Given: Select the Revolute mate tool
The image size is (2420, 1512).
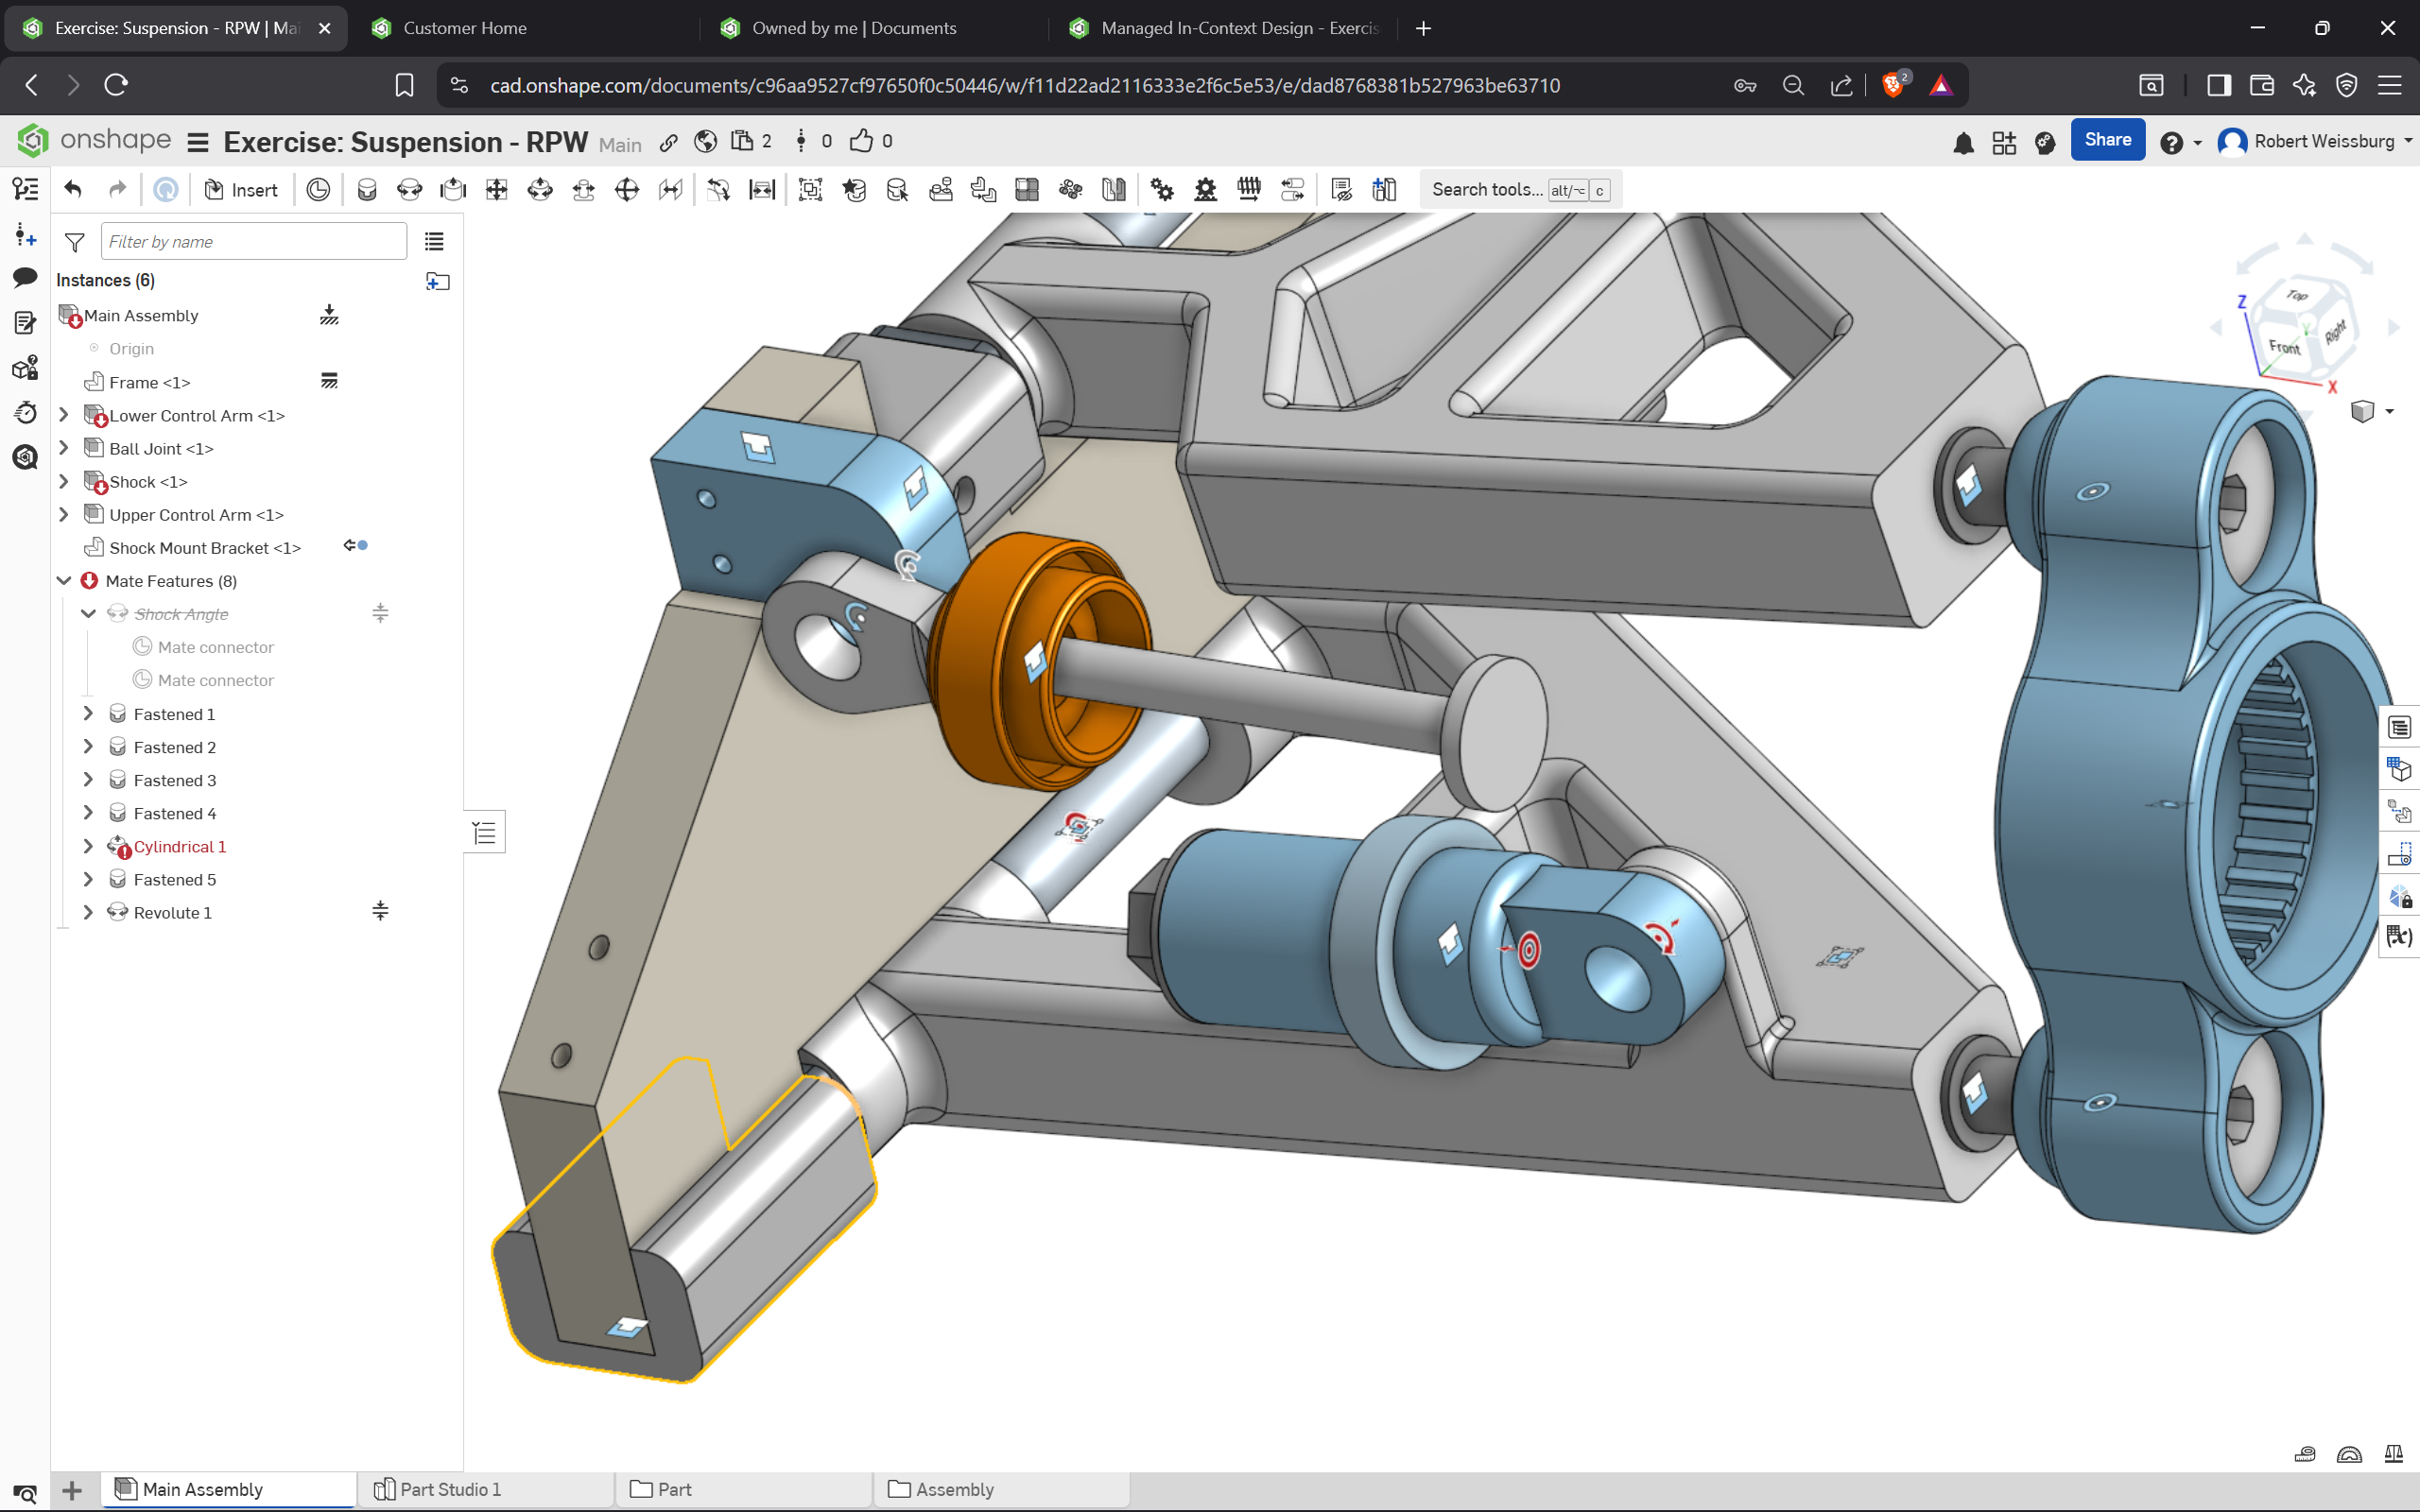Looking at the screenshot, I should (x=410, y=189).
